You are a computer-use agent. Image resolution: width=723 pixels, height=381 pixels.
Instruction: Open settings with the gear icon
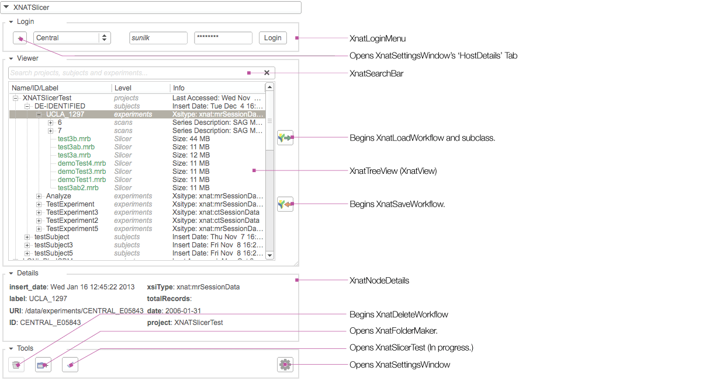[x=285, y=365]
